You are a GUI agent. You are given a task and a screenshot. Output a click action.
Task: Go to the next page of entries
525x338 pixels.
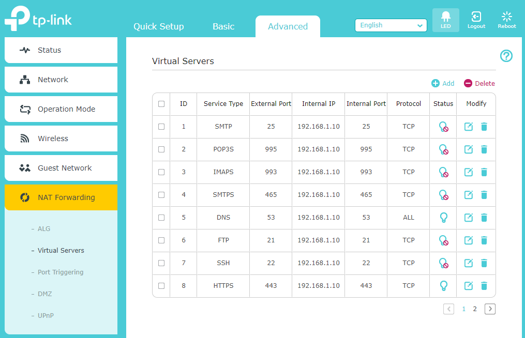[x=490, y=309]
